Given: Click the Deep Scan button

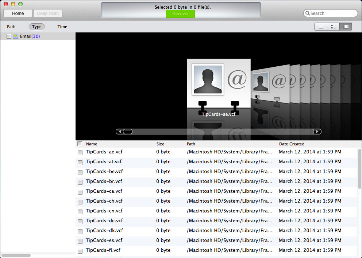Looking at the screenshot, I should 48,13.
